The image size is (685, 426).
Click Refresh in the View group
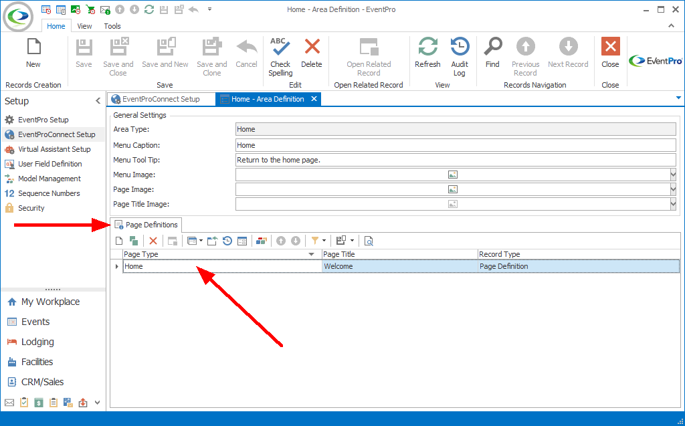427,54
